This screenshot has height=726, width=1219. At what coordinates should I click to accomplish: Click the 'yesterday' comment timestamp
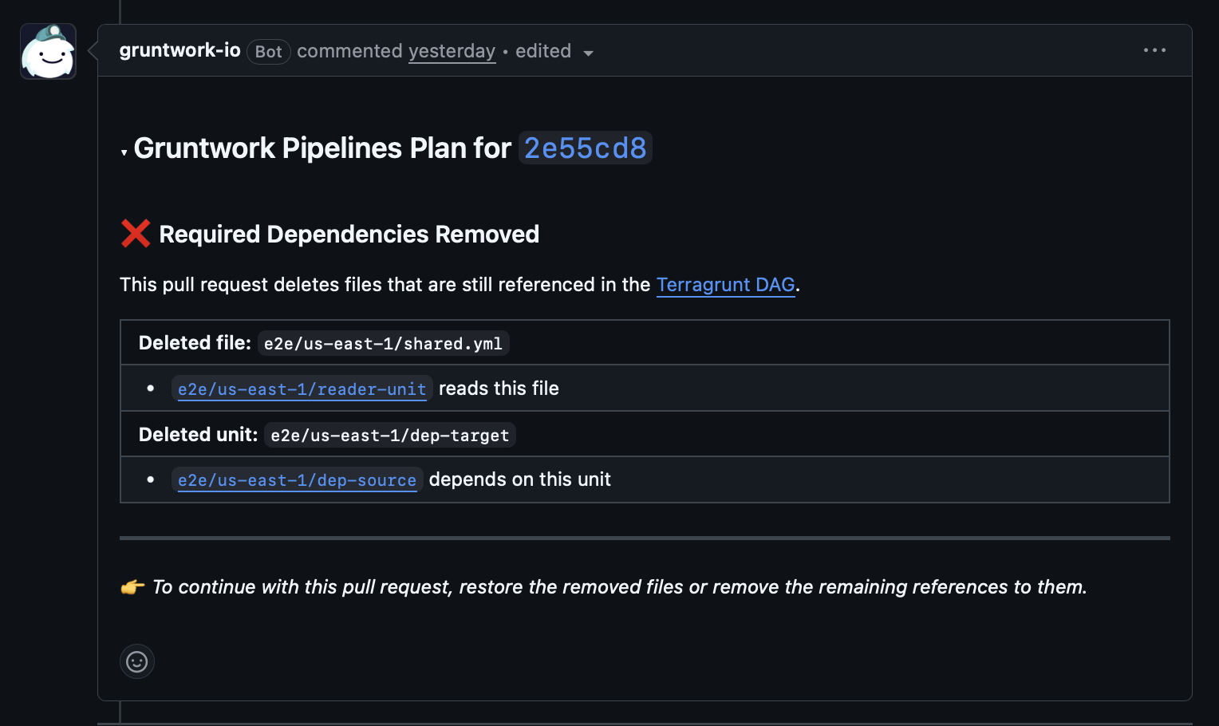pos(452,51)
